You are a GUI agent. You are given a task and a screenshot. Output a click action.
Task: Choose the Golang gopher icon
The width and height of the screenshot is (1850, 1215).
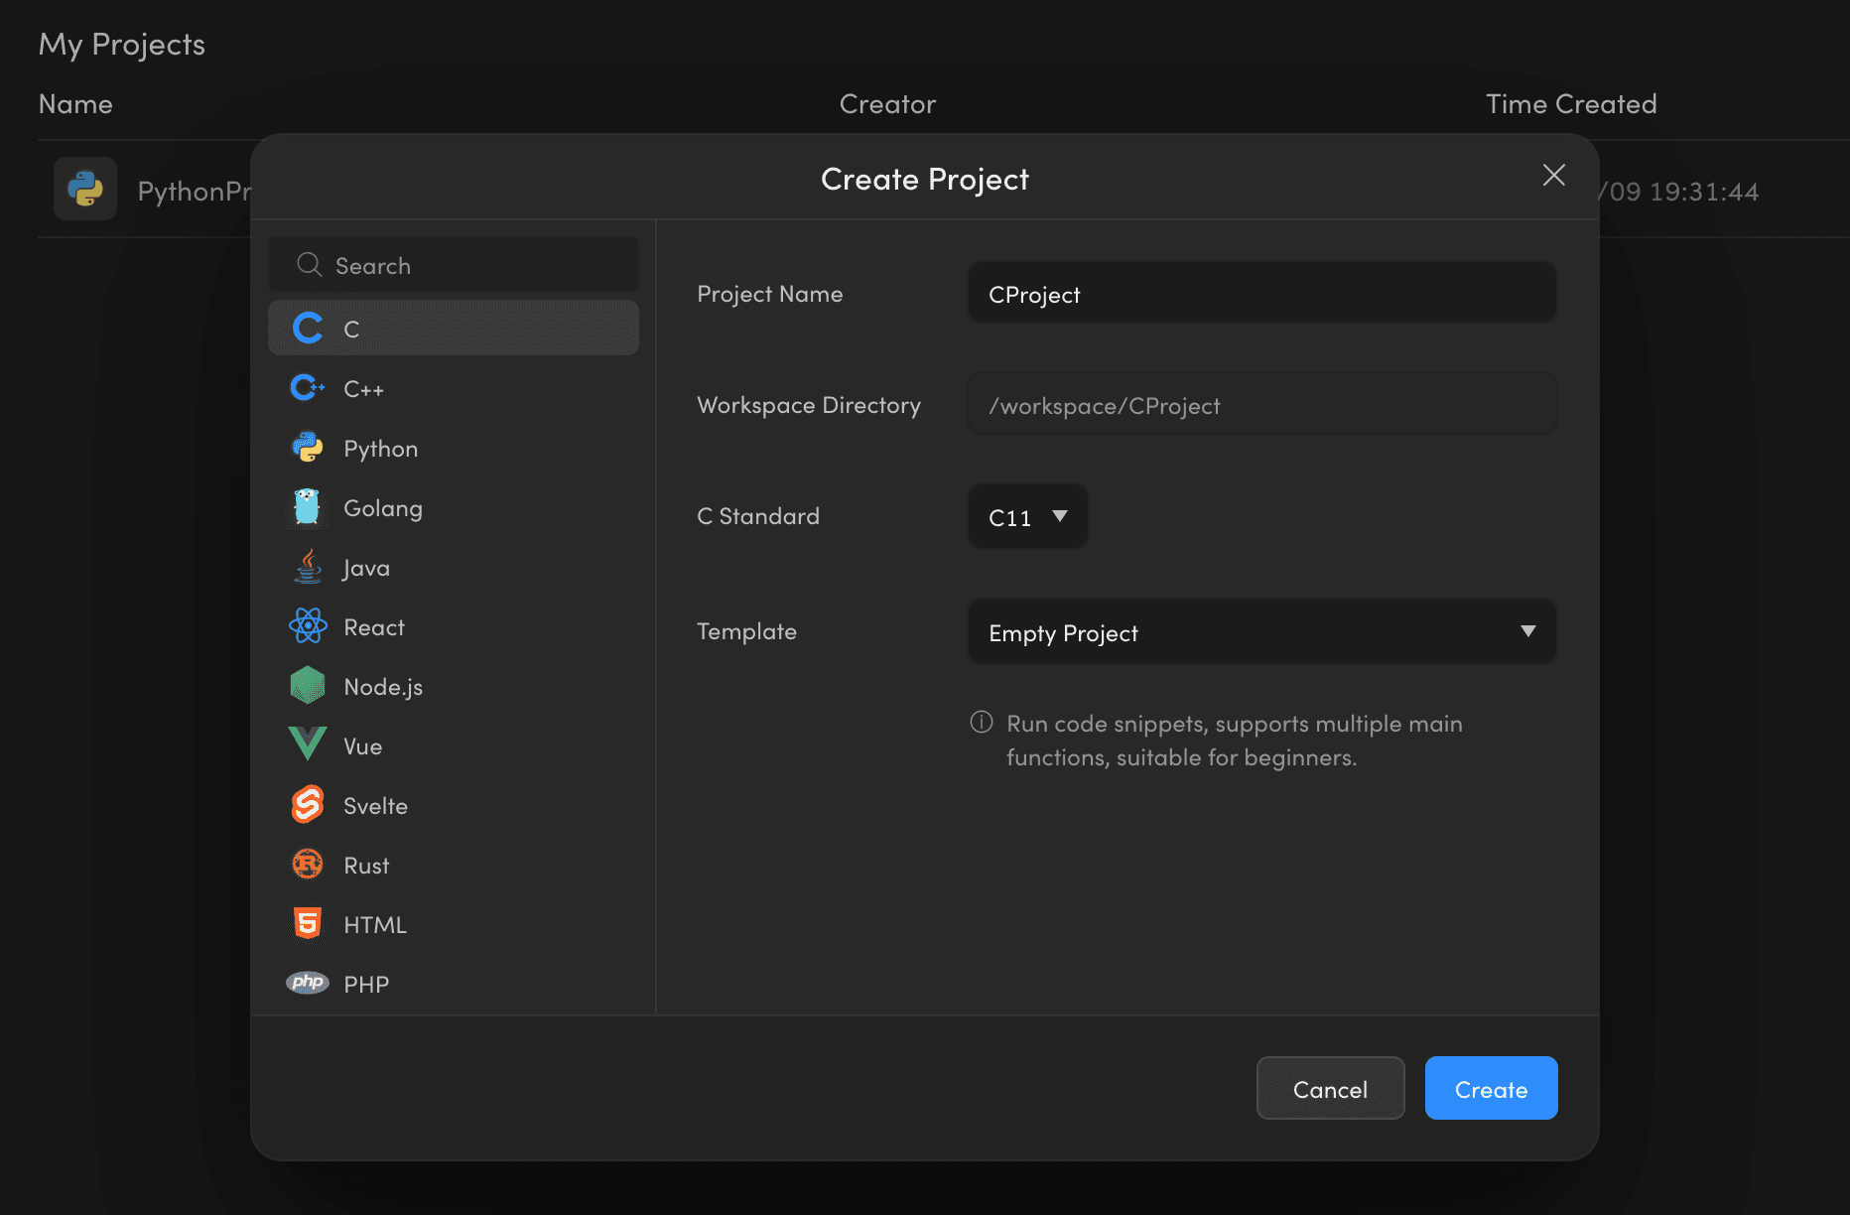[307, 507]
